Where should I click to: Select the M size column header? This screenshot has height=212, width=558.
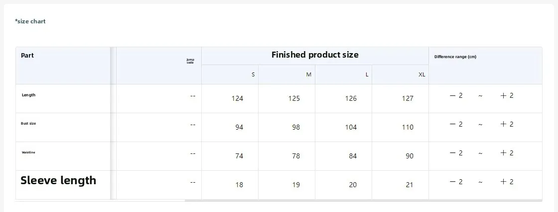309,74
